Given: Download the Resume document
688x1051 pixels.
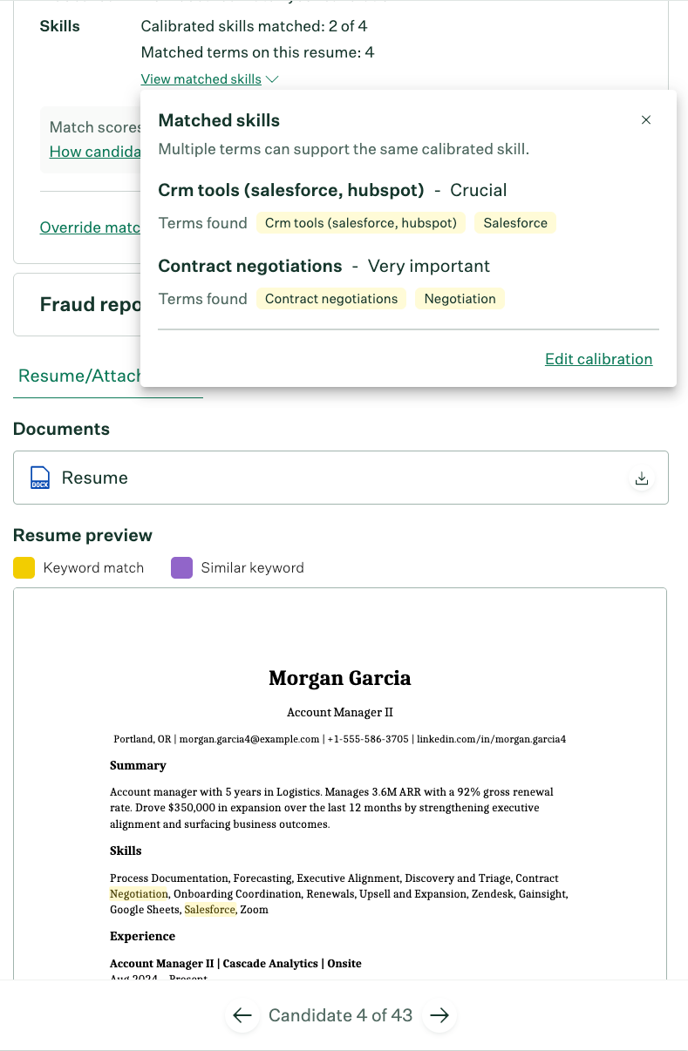Looking at the screenshot, I should [641, 478].
